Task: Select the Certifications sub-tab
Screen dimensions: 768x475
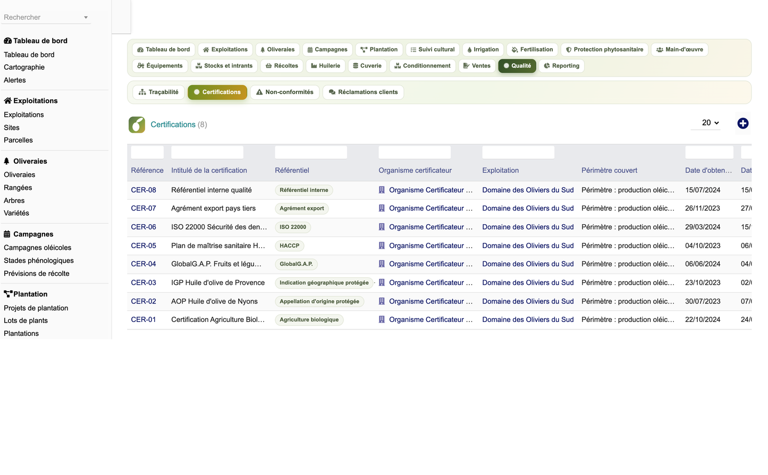Action: coord(217,92)
